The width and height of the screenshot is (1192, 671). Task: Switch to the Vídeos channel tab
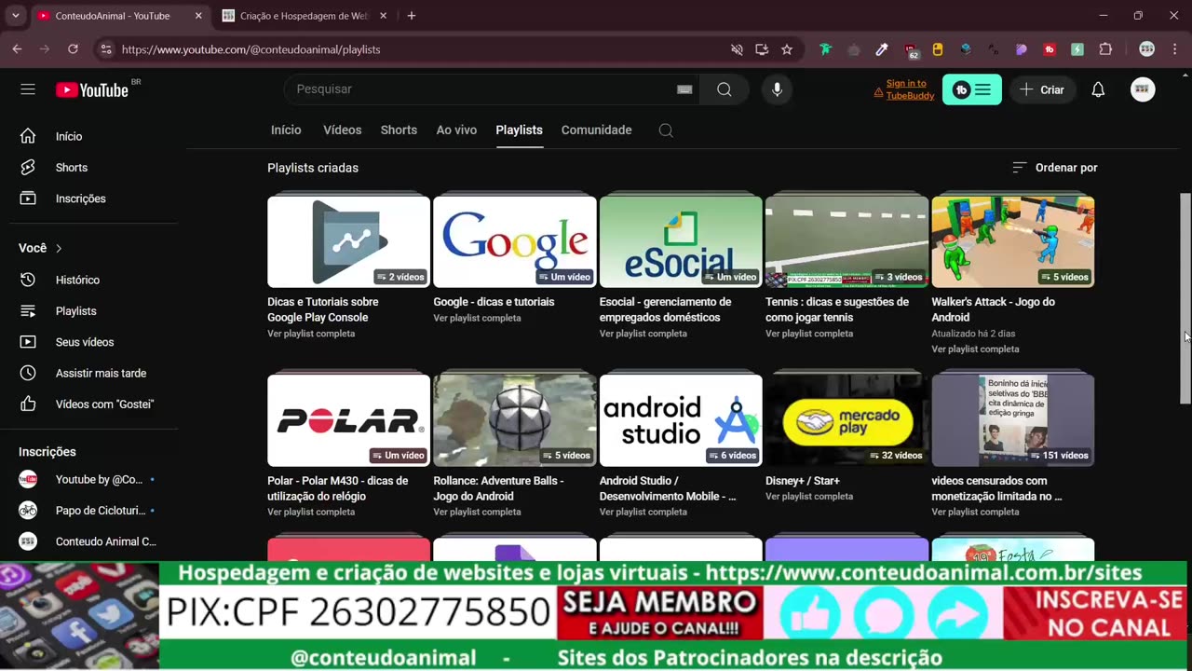pyautogui.click(x=342, y=130)
